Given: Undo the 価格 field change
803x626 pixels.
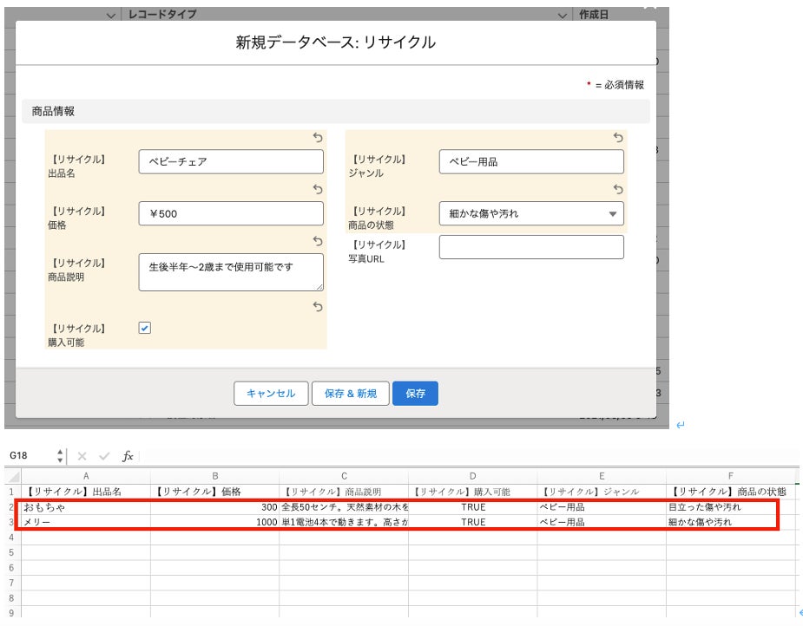Looking at the screenshot, I should [318, 189].
